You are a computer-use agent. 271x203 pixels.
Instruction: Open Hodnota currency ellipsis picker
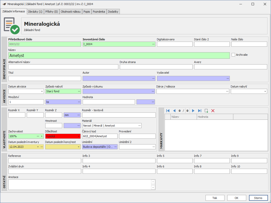(x=153, y=102)
